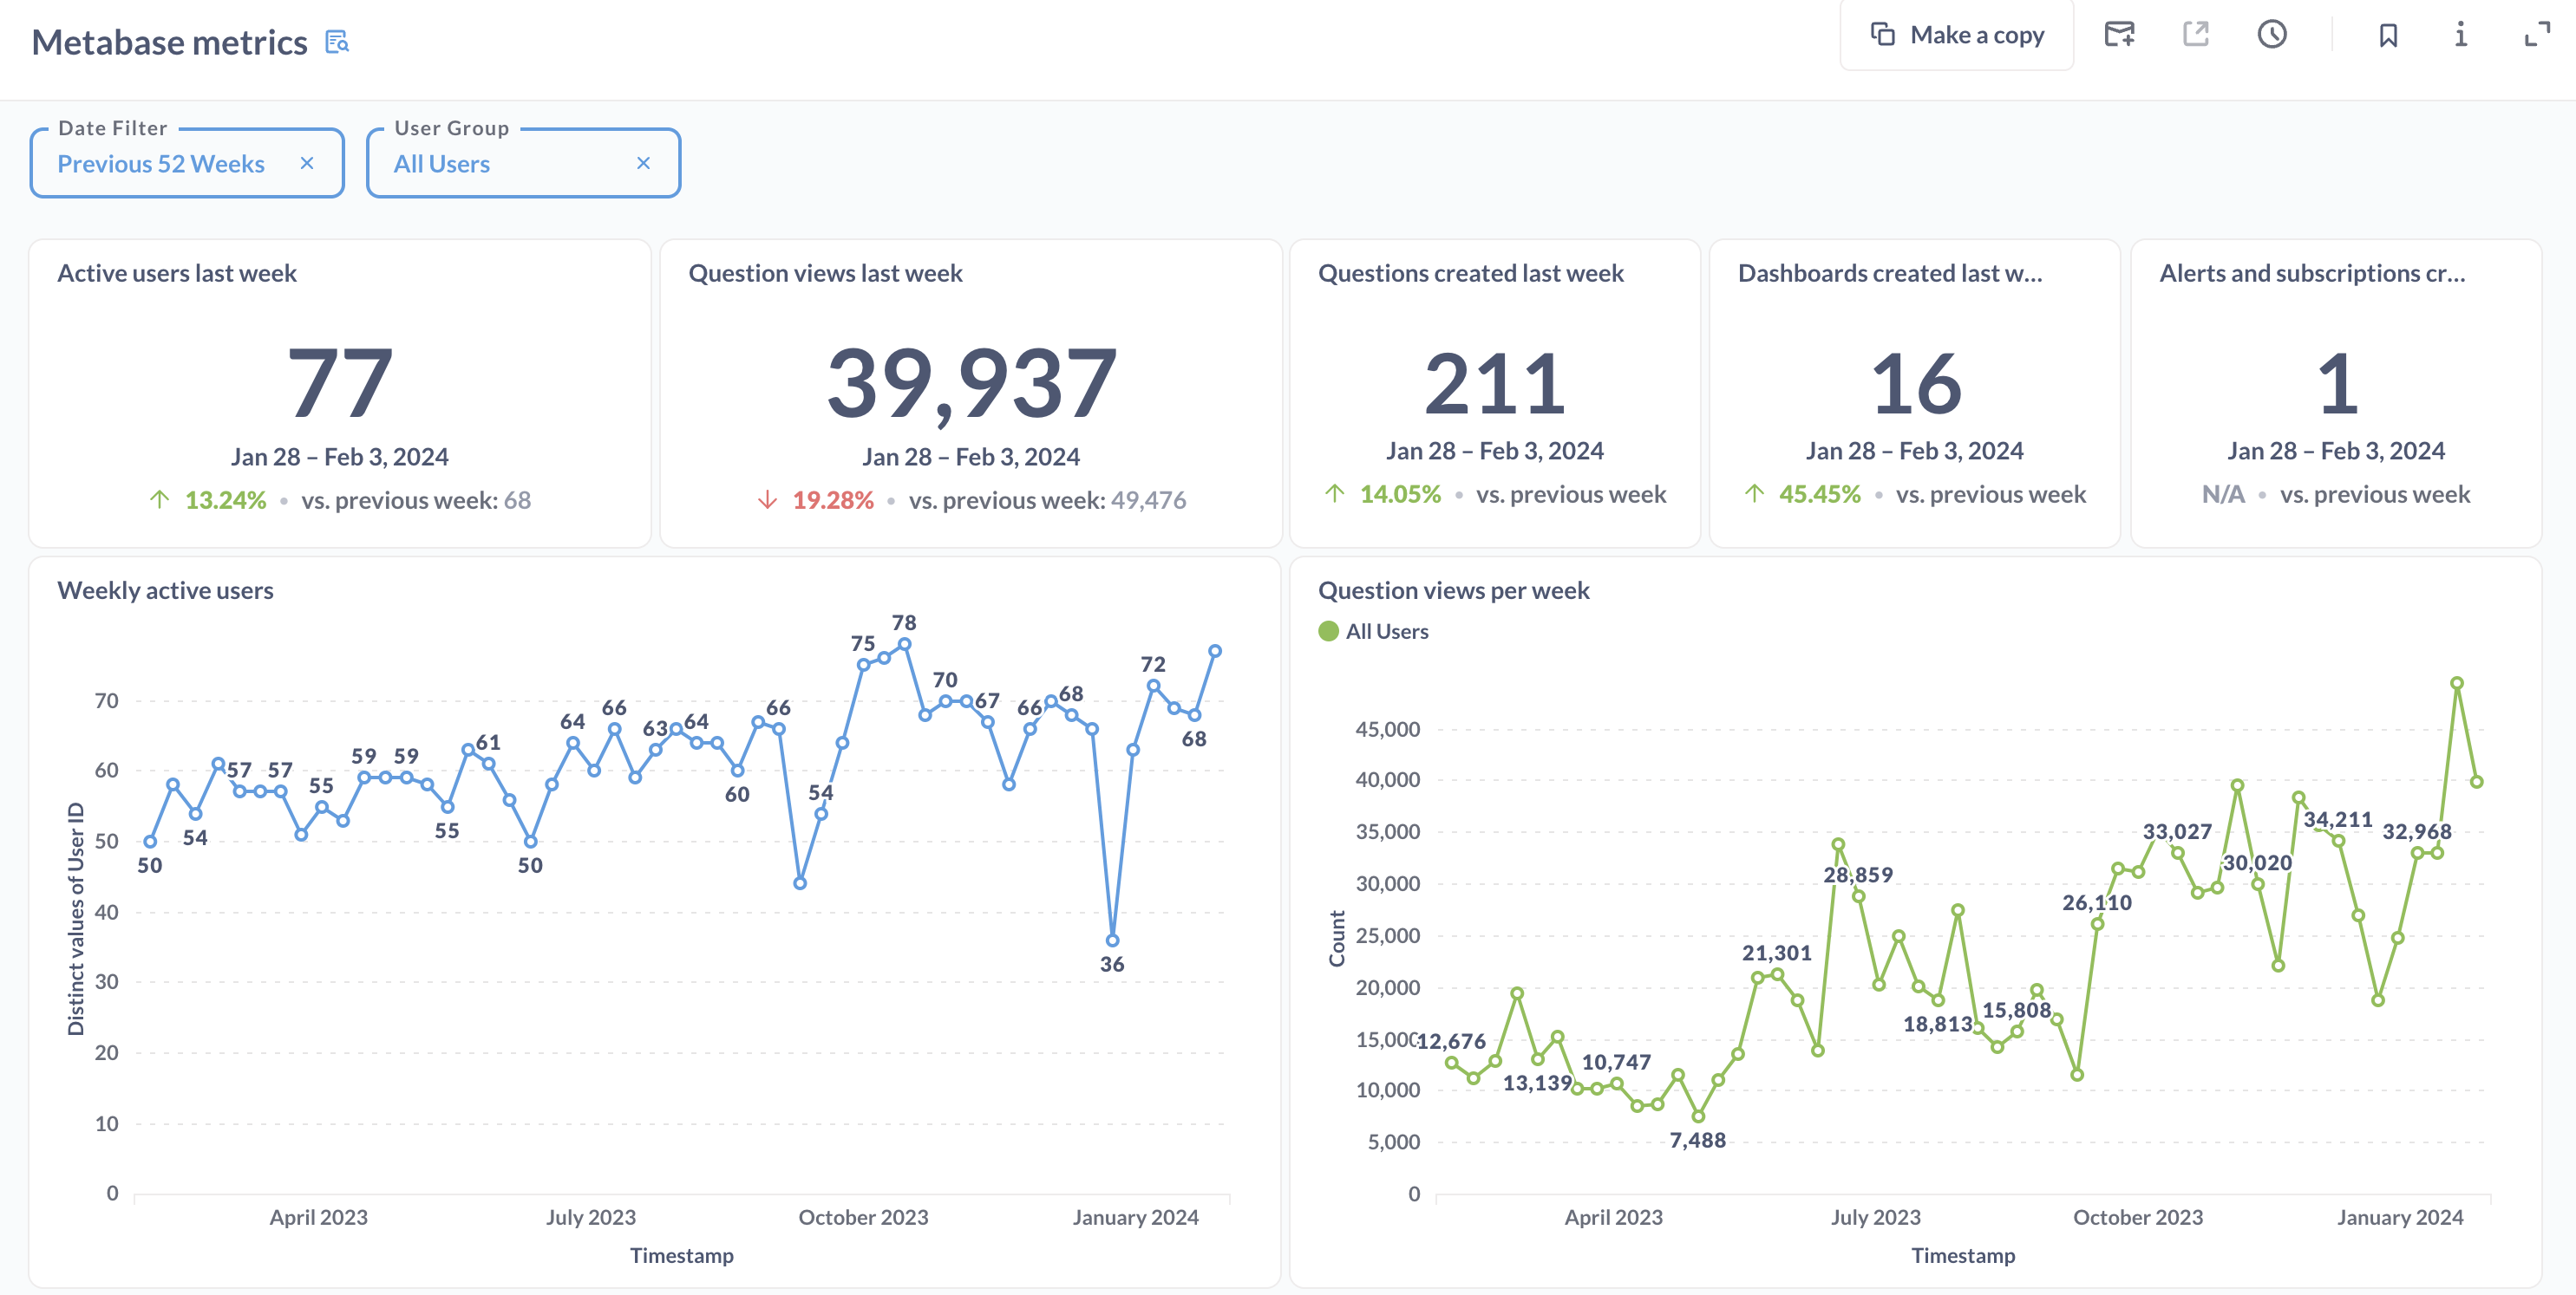Click the green All Users legend dot
Viewport: 2576px width, 1295px height.
[1328, 630]
